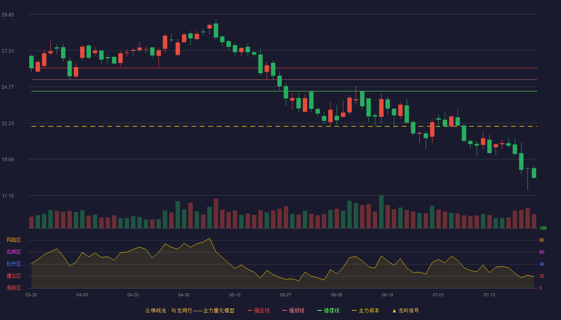
Task: Select the 风险区 zone label
Action: [14, 240]
